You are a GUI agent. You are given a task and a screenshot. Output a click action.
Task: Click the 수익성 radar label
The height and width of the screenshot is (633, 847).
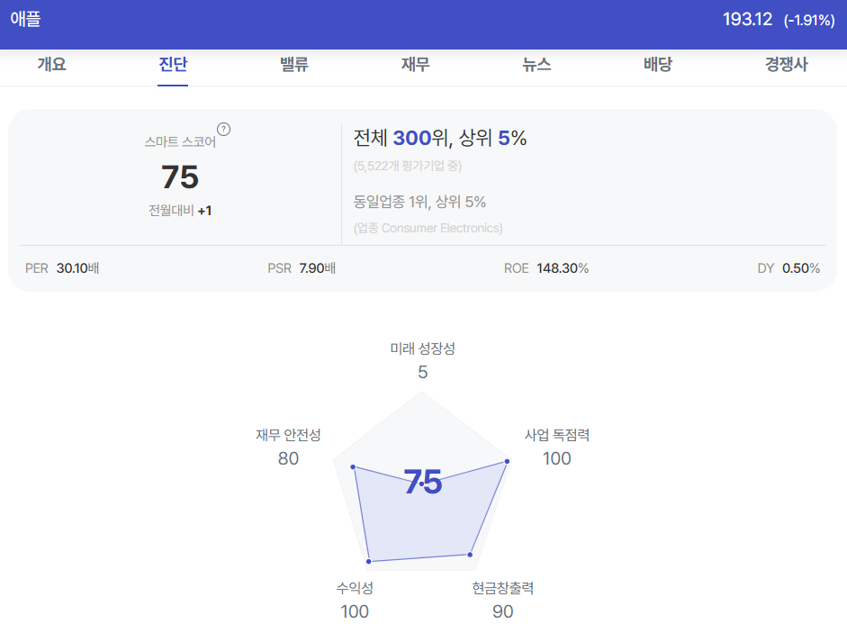tap(355, 588)
